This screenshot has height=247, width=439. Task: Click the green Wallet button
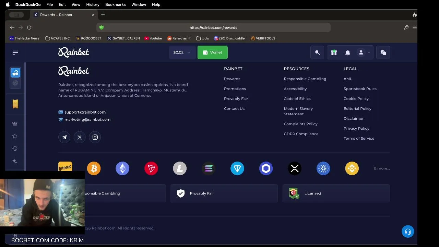213,52
